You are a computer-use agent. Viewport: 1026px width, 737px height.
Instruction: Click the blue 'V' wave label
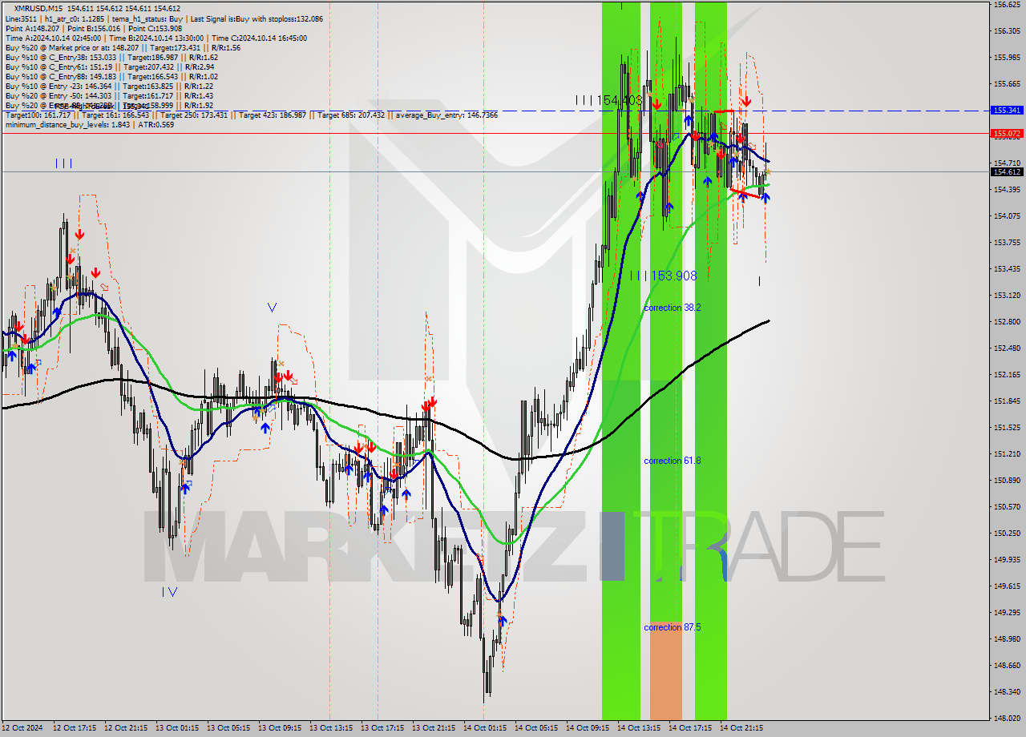(x=273, y=308)
